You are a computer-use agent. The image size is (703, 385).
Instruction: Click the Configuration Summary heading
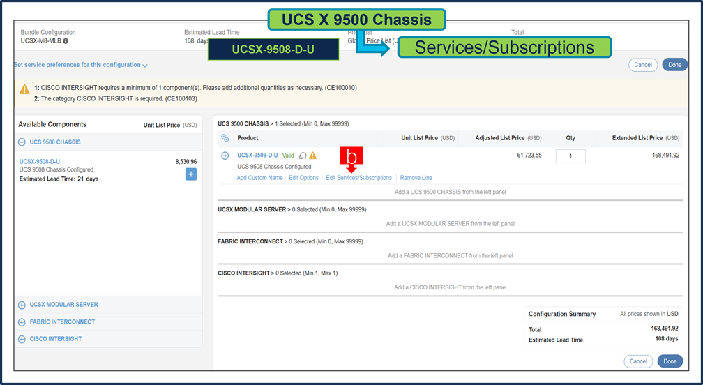562,314
